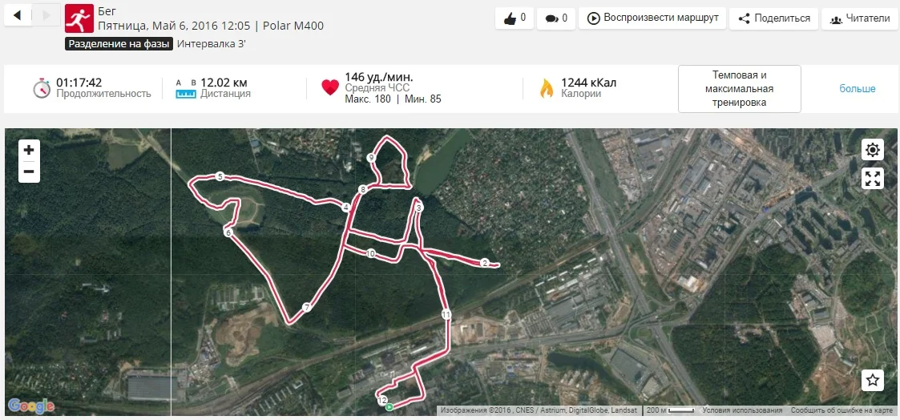Go to previous training with back arrow
The height and width of the screenshot is (420, 900).
17,15
